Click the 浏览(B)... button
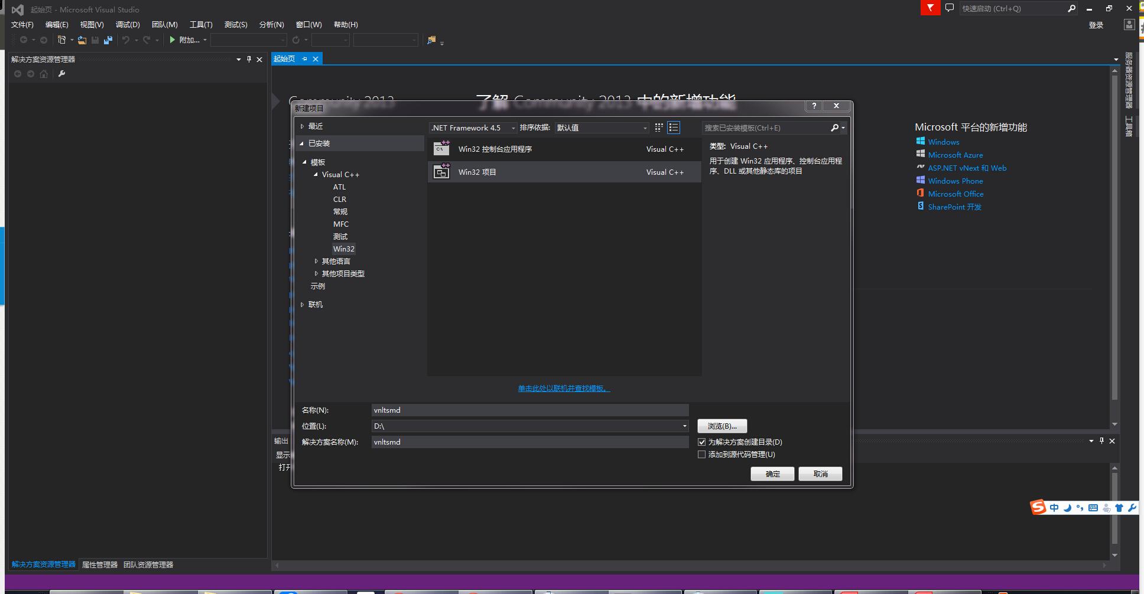The width and height of the screenshot is (1144, 594). pos(722,426)
